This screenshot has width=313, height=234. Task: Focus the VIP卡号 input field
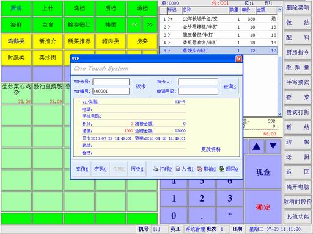click(x=111, y=82)
